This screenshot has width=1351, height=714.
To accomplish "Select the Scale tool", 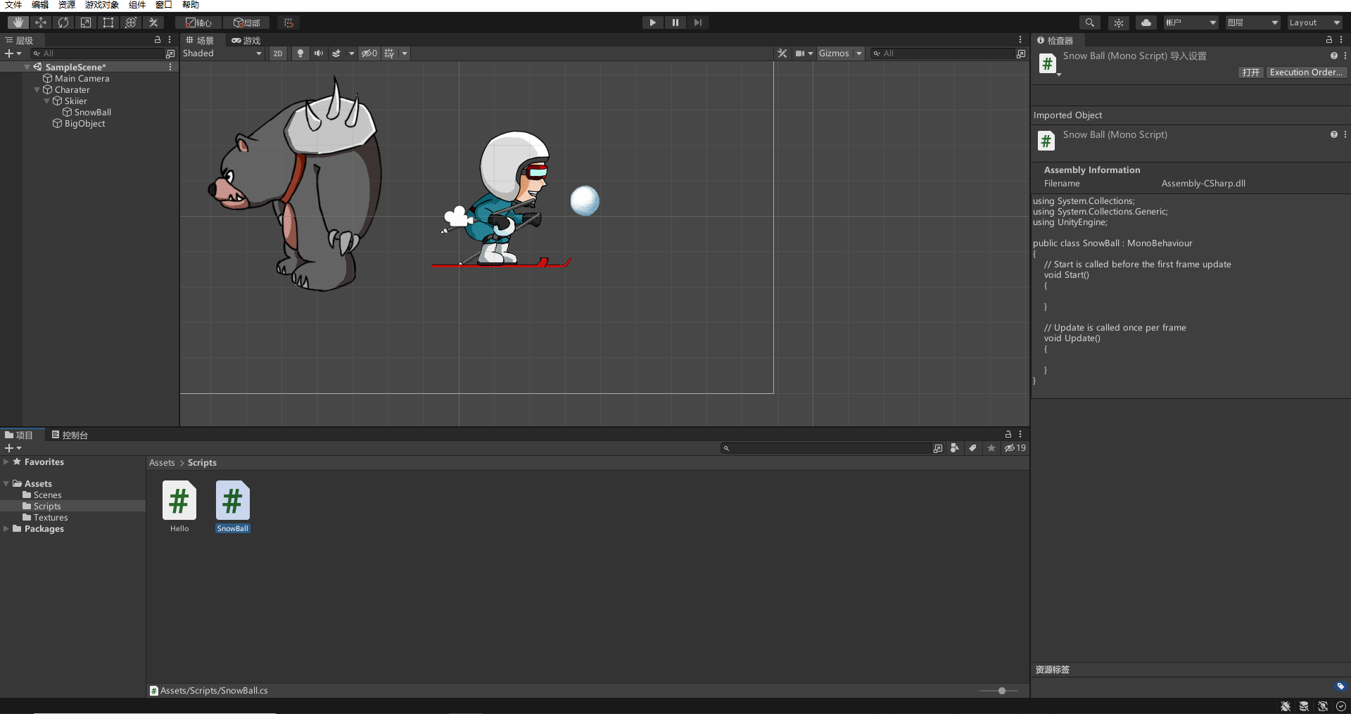I will click(86, 23).
